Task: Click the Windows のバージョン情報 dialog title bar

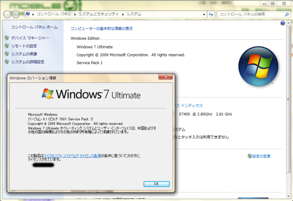Action: point(83,78)
